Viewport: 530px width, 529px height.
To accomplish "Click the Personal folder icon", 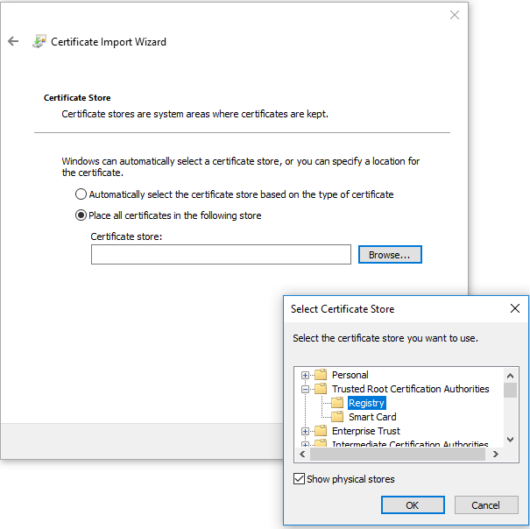I will coord(321,375).
